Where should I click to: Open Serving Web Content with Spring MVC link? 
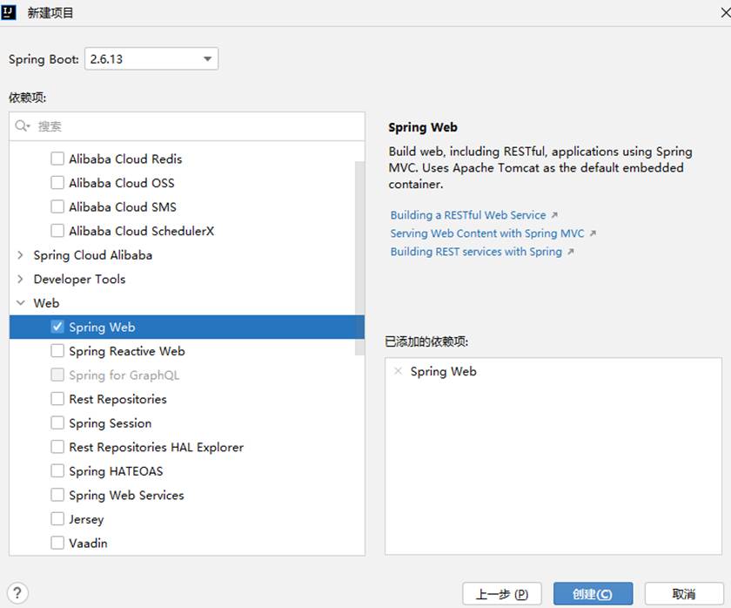tap(487, 233)
